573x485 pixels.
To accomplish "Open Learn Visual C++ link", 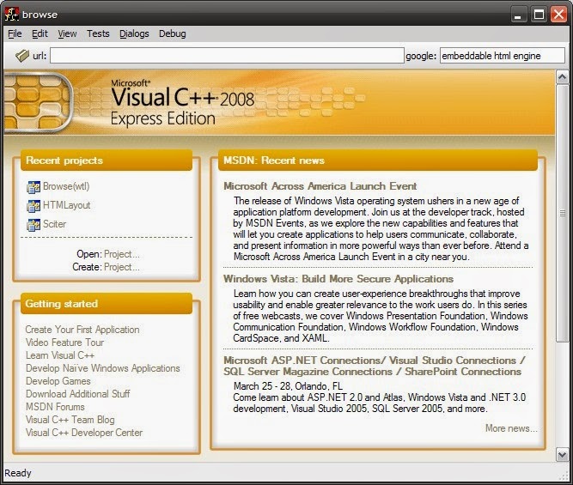I will (60, 355).
